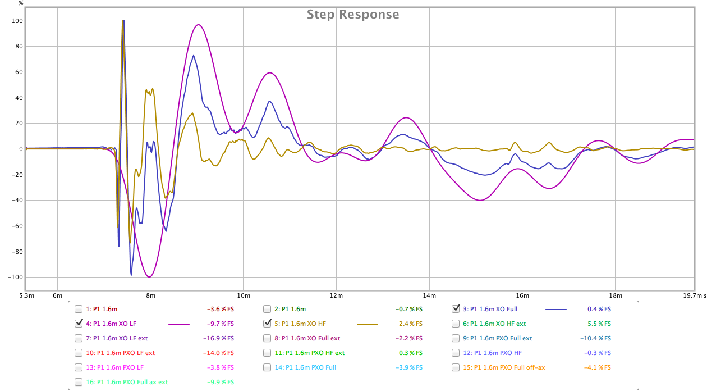Click legend value -3.8 % FS
The height and width of the screenshot is (391, 707).
[x=221, y=367]
